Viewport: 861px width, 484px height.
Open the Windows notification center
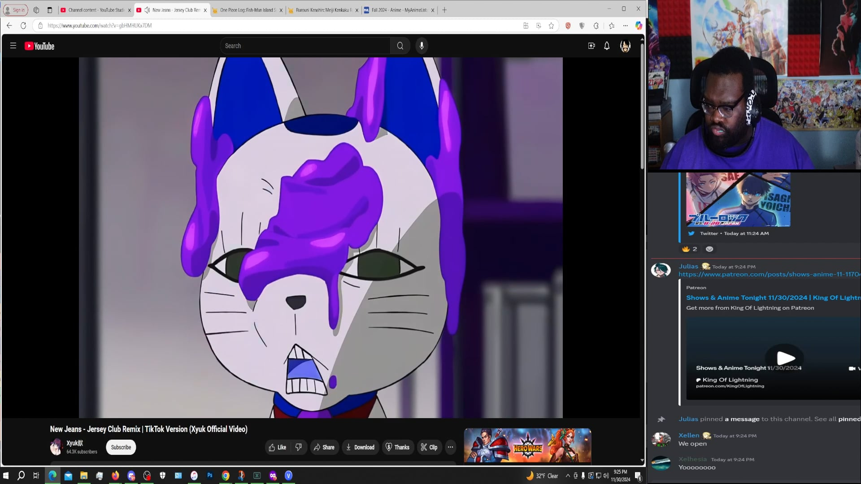[x=638, y=476]
